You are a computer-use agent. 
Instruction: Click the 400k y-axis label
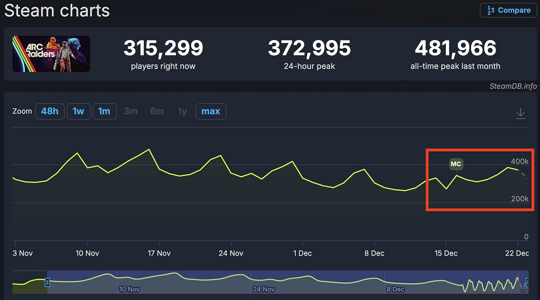[x=520, y=161]
